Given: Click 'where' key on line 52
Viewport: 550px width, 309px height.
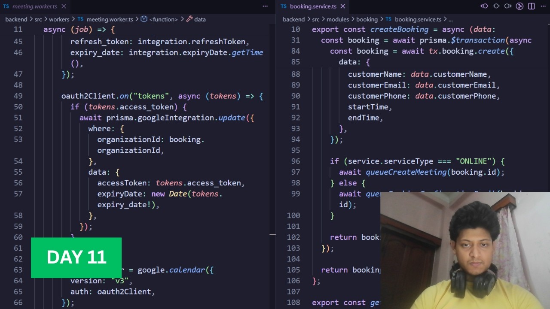Looking at the screenshot, I should click(100, 129).
